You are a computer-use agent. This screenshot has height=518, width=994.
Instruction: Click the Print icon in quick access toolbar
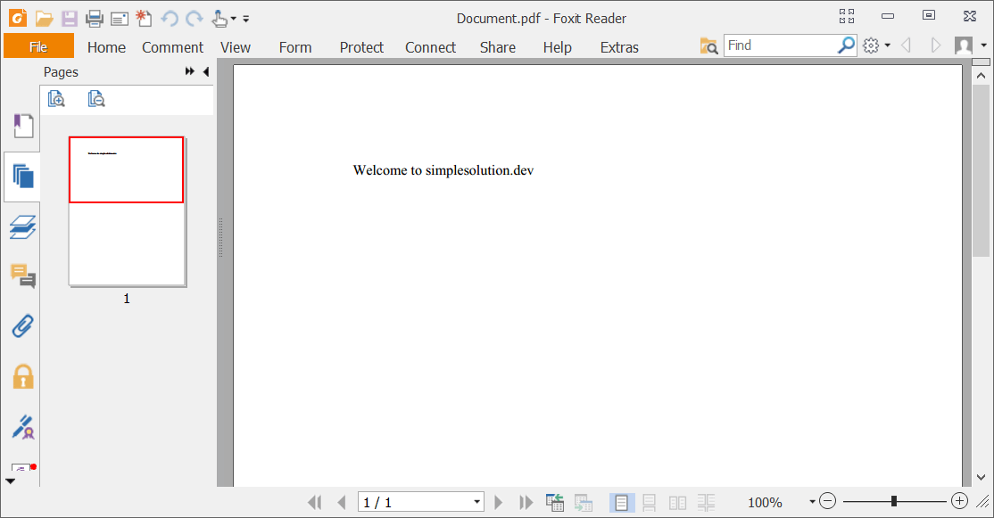(94, 16)
